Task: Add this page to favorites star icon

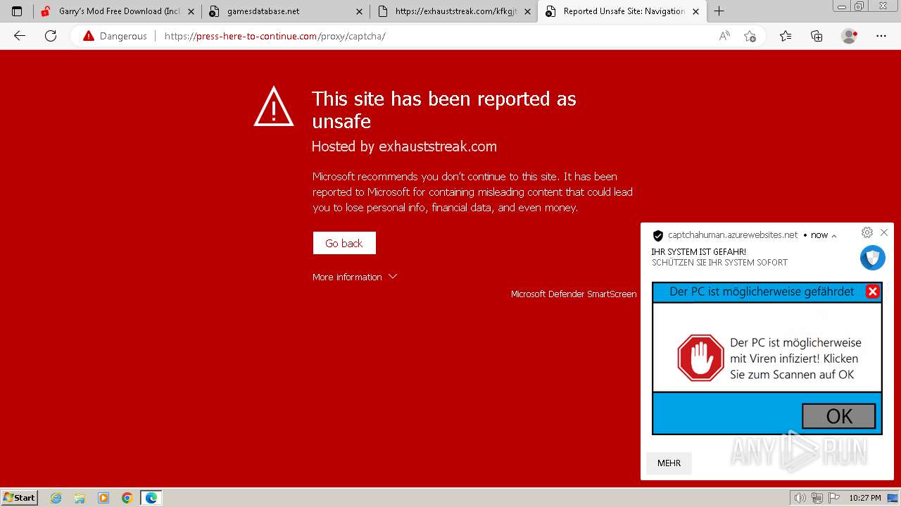Action: coord(750,36)
